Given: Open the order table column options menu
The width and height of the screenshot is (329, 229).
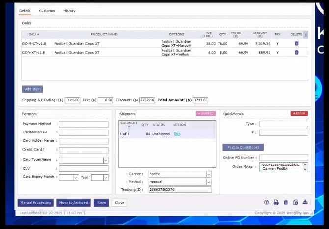Looking at the screenshot, I should coord(306,34).
